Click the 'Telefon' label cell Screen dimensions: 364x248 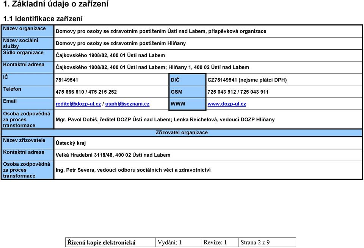[28, 92]
